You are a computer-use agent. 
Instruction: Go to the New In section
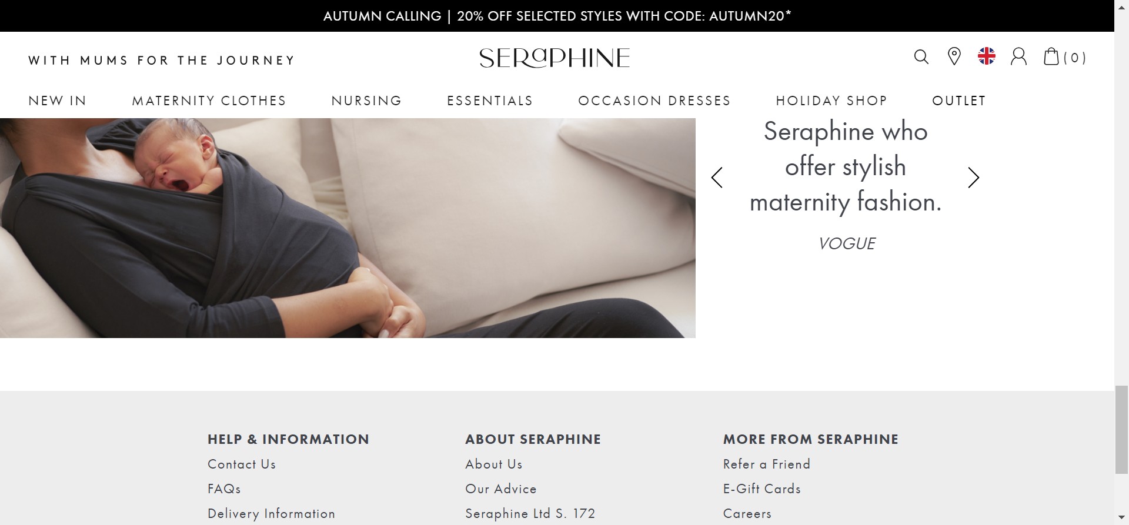click(x=58, y=101)
